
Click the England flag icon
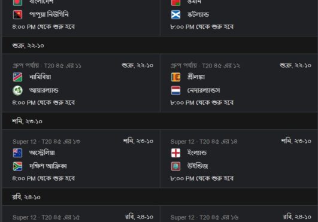coord(175,153)
